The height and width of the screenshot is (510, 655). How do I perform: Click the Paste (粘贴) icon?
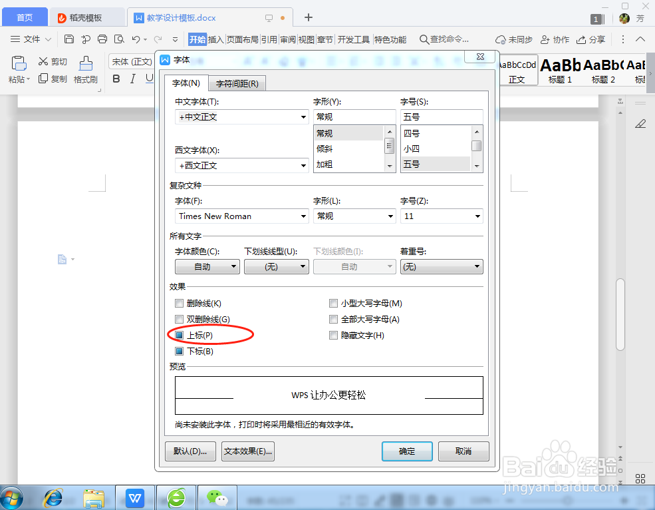[17, 63]
